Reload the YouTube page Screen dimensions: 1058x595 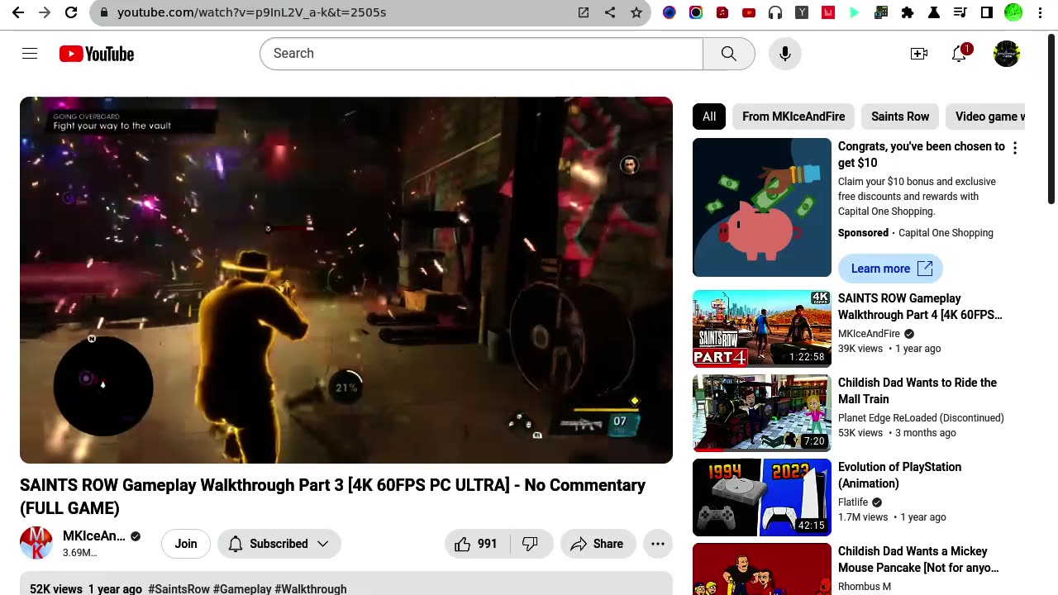[x=71, y=12]
